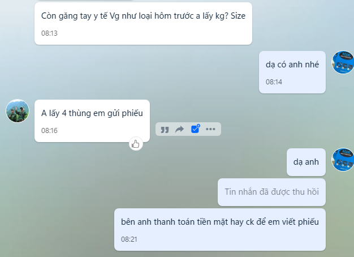The height and width of the screenshot is (257, 354).
Task: Open blue avatar beside 'dạ có anh nhé'
Action: tap(343, 62)
